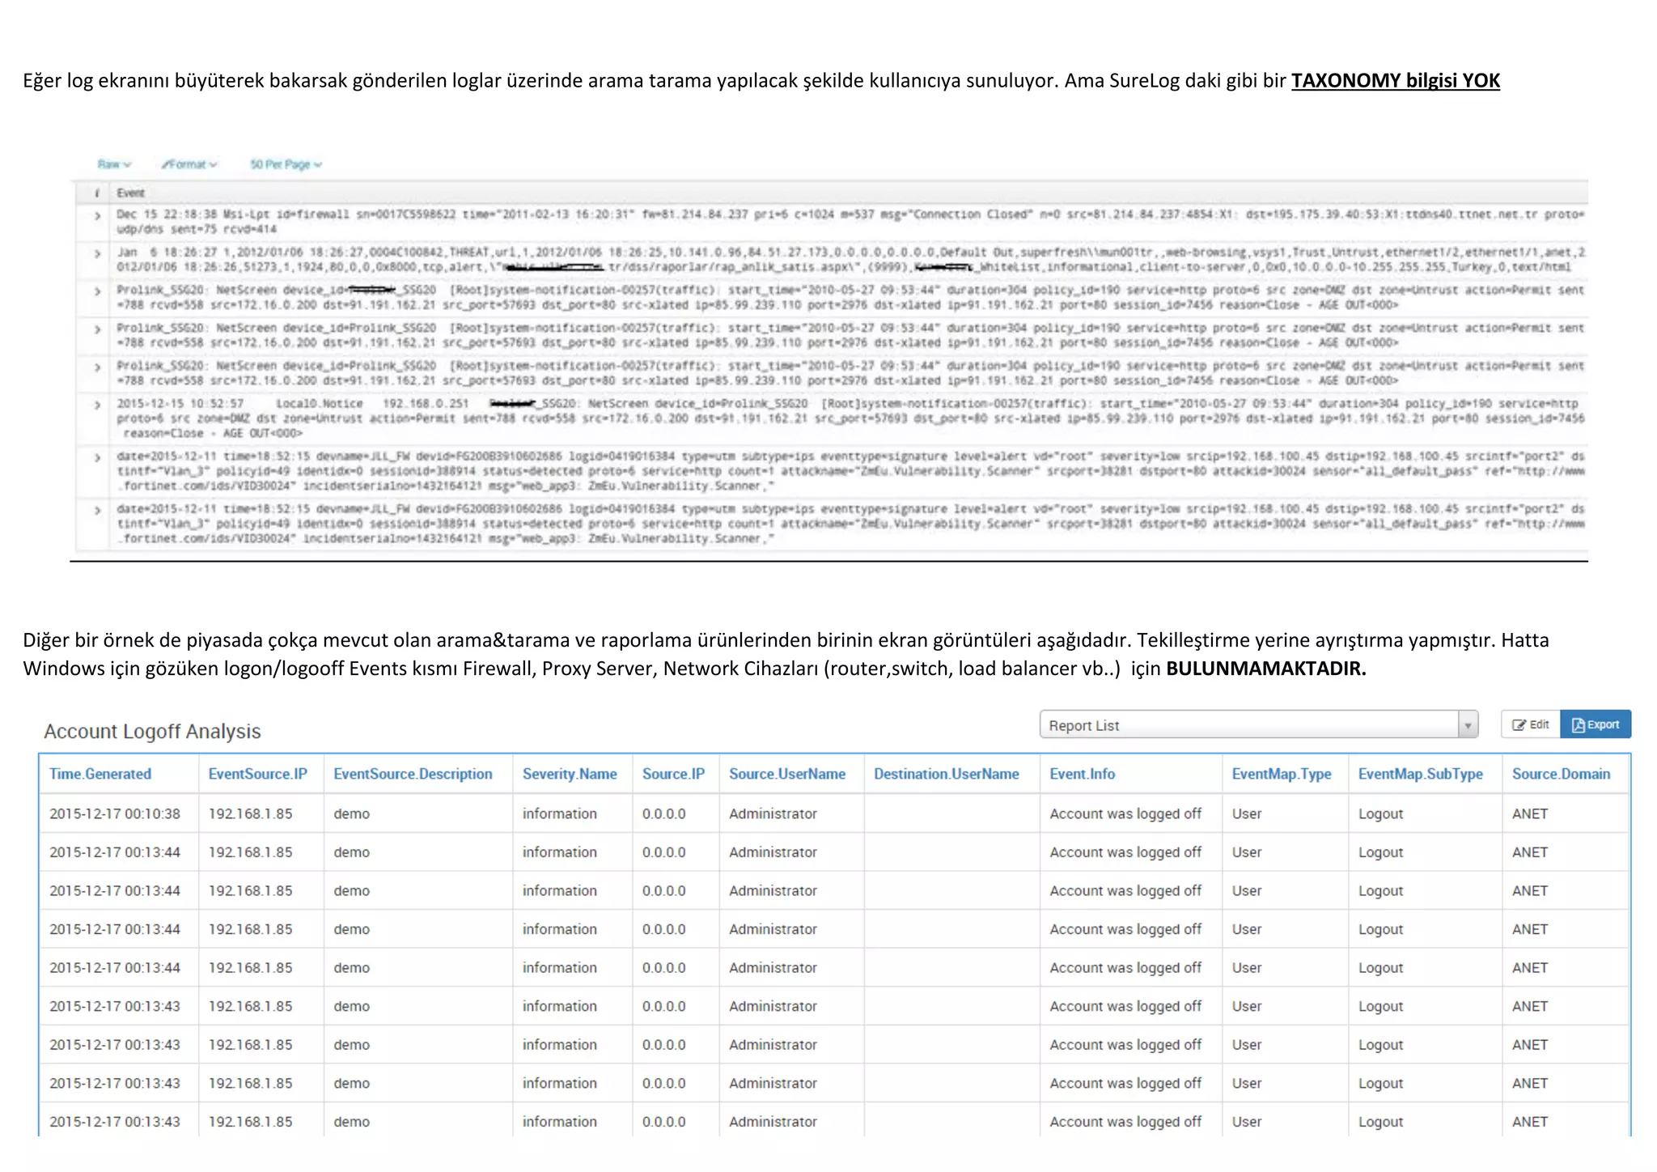Change the 50 Per Page setting
The width and height of the screenshot is (1657, 1172).
coord(286,164)
